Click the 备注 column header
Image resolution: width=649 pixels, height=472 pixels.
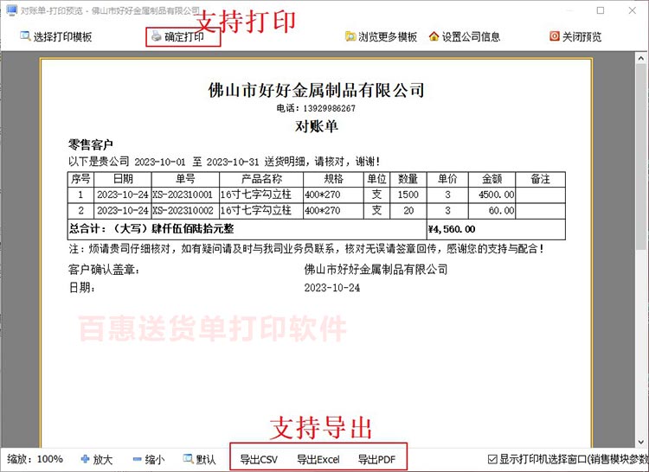540,179
